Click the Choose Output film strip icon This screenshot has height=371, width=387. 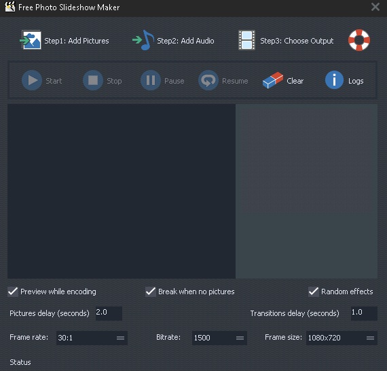246,40
